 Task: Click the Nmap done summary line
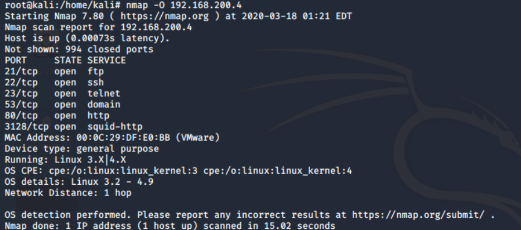(170, 226)
